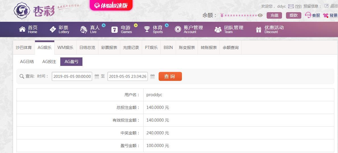This screenshot has width=338, height=153.
Task: Open 账变报表 tab
Action: [x=187, y=48]
